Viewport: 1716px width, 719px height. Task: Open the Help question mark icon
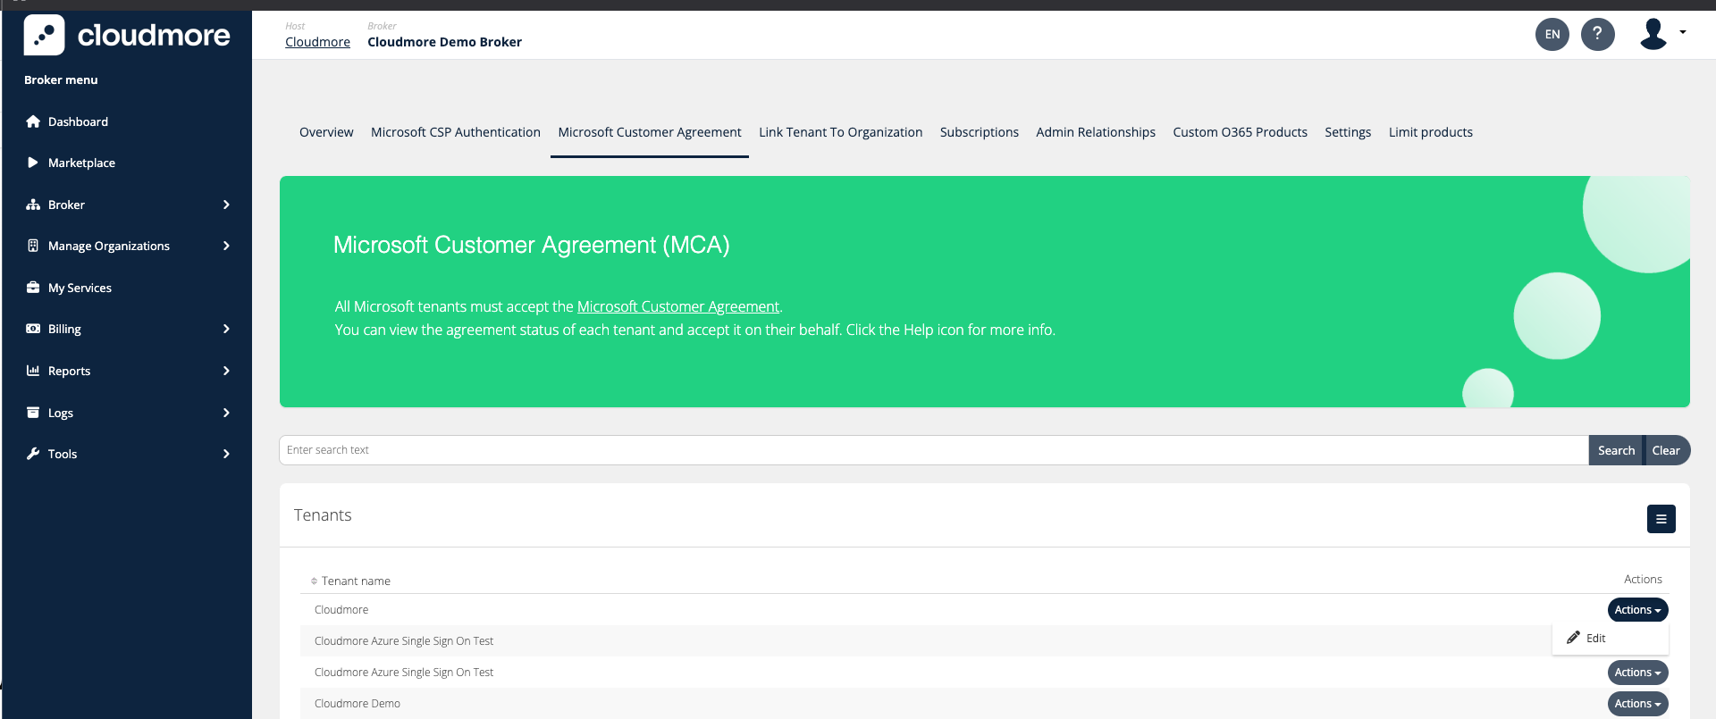coord(1597,35)
